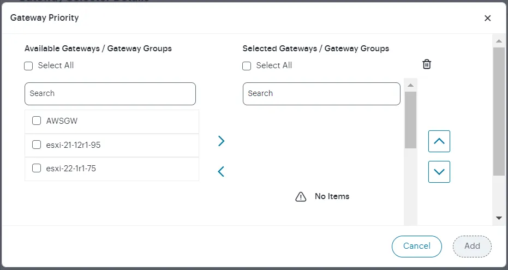Move gateways back left with arrow
The width and height of the screenshot is (508, 270).
[221, 171]
